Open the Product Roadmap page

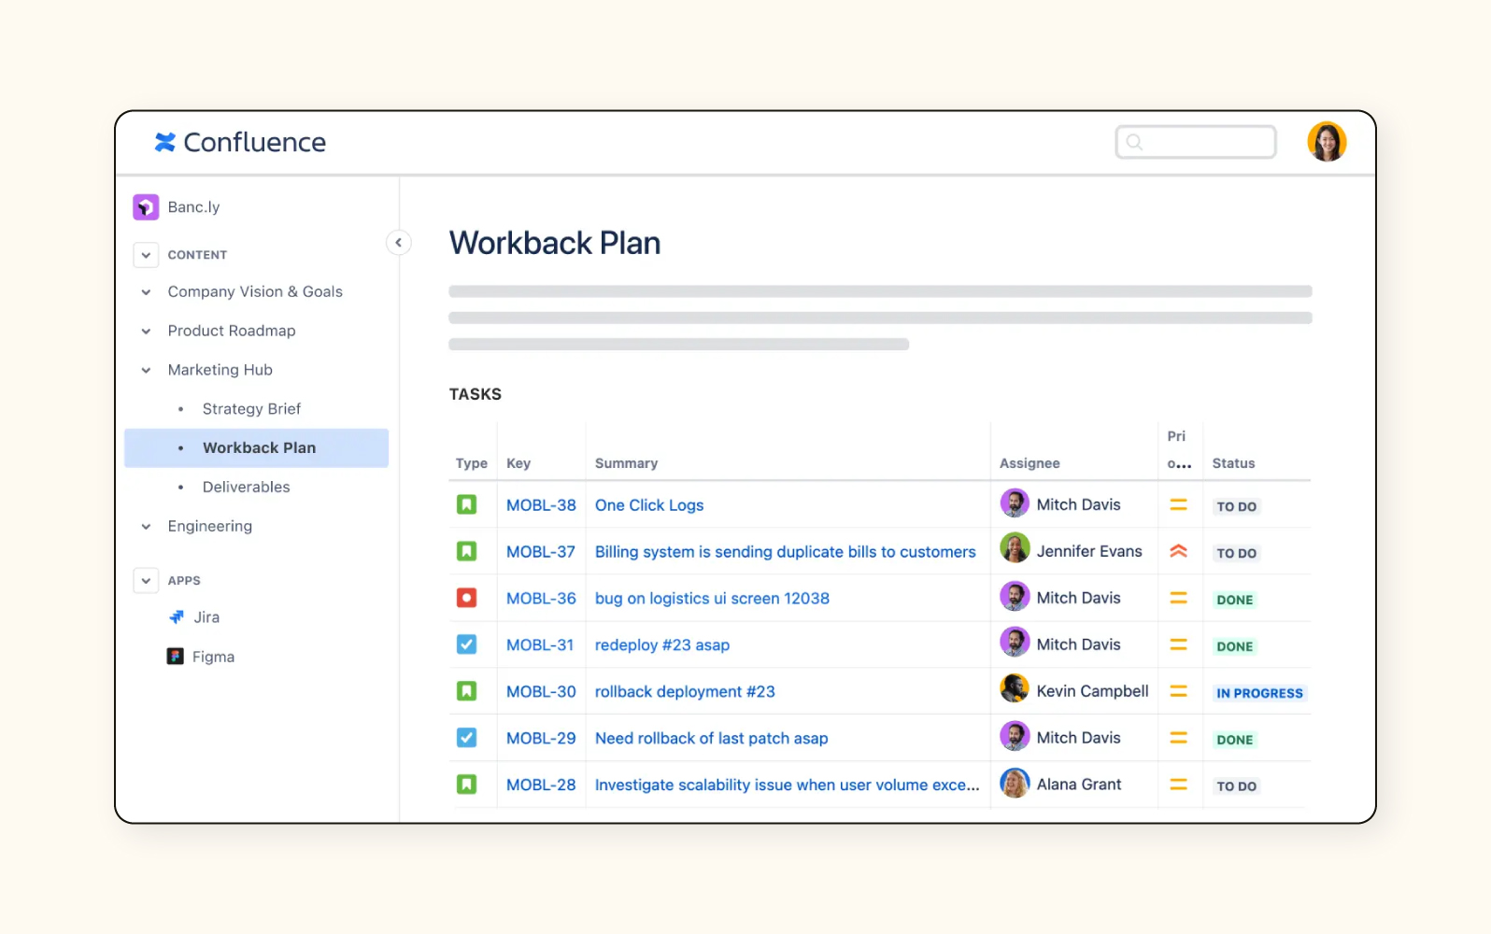(x=232, y=332)
